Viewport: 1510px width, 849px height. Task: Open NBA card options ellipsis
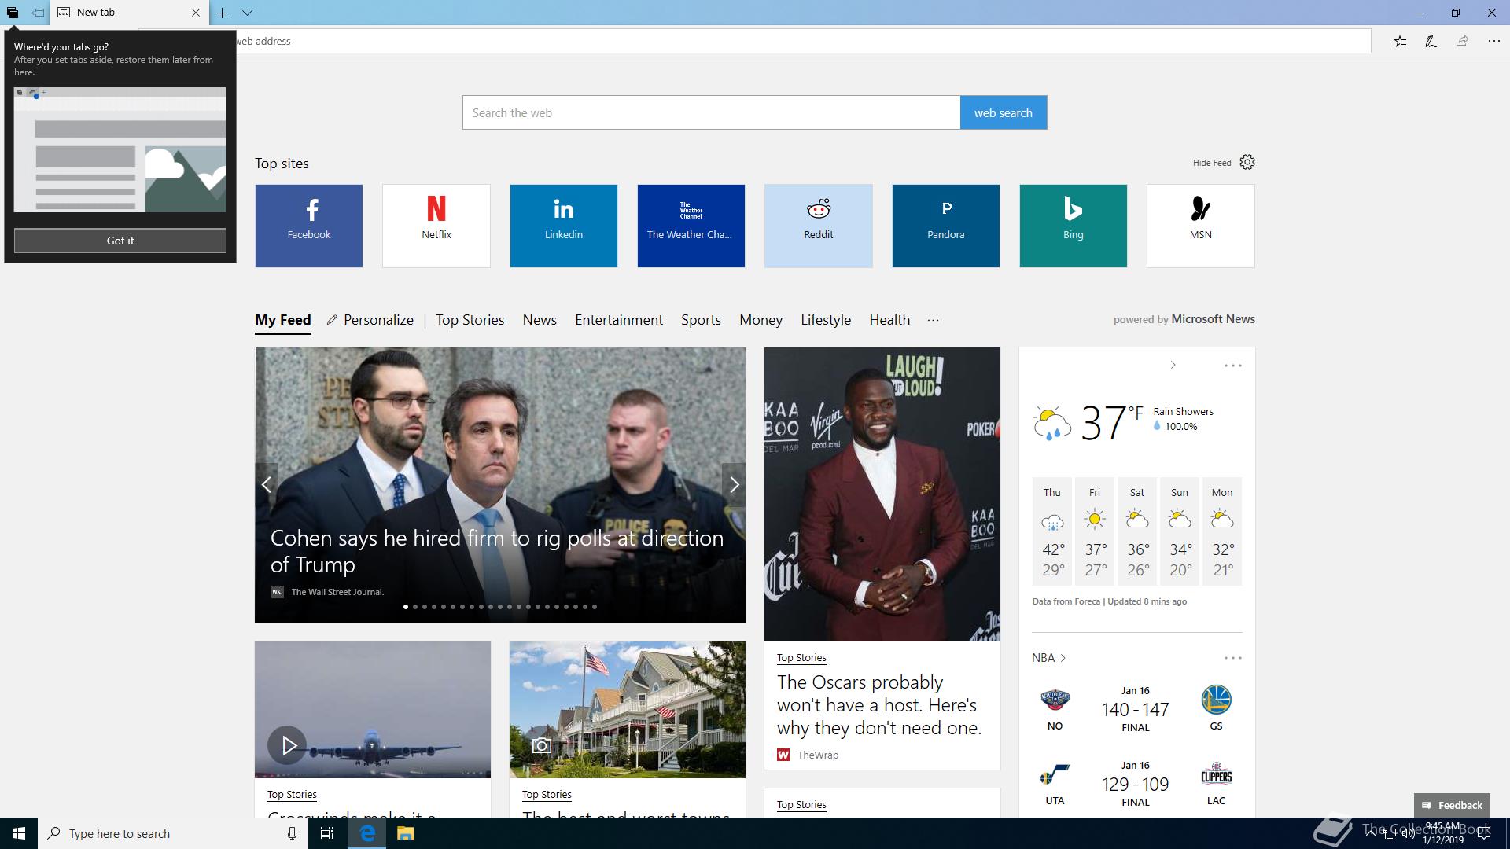click(1232, 658)
